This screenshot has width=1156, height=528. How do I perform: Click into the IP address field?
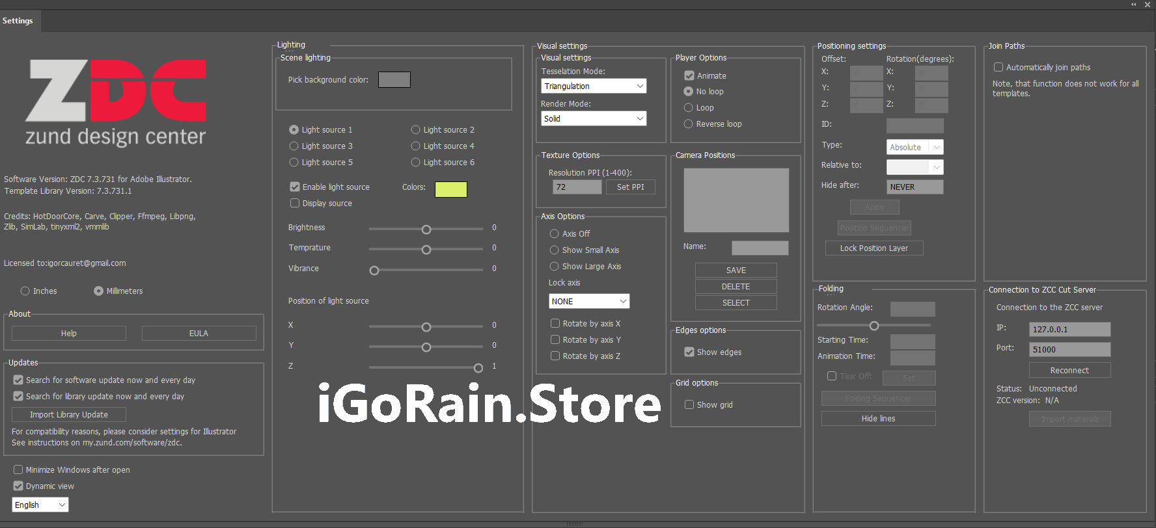[x=1069, y=330]
